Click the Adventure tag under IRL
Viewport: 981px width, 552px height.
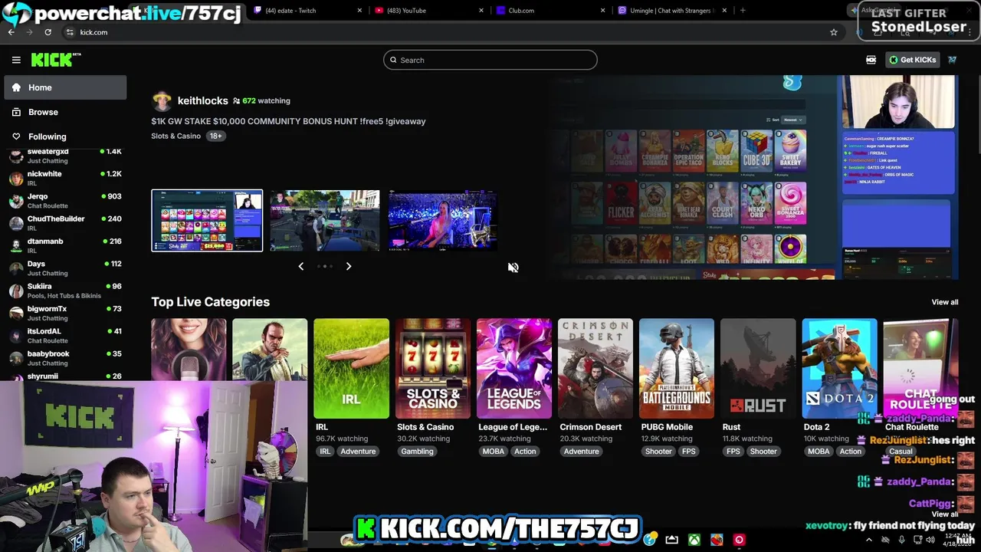(358, 452)
